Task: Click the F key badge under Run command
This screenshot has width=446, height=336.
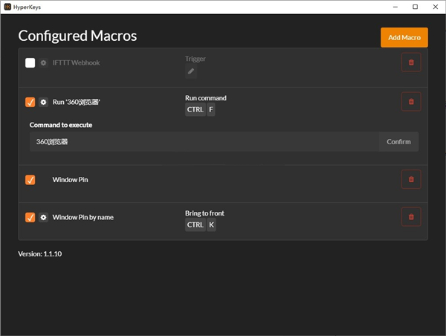Action: tap(211, 110)
